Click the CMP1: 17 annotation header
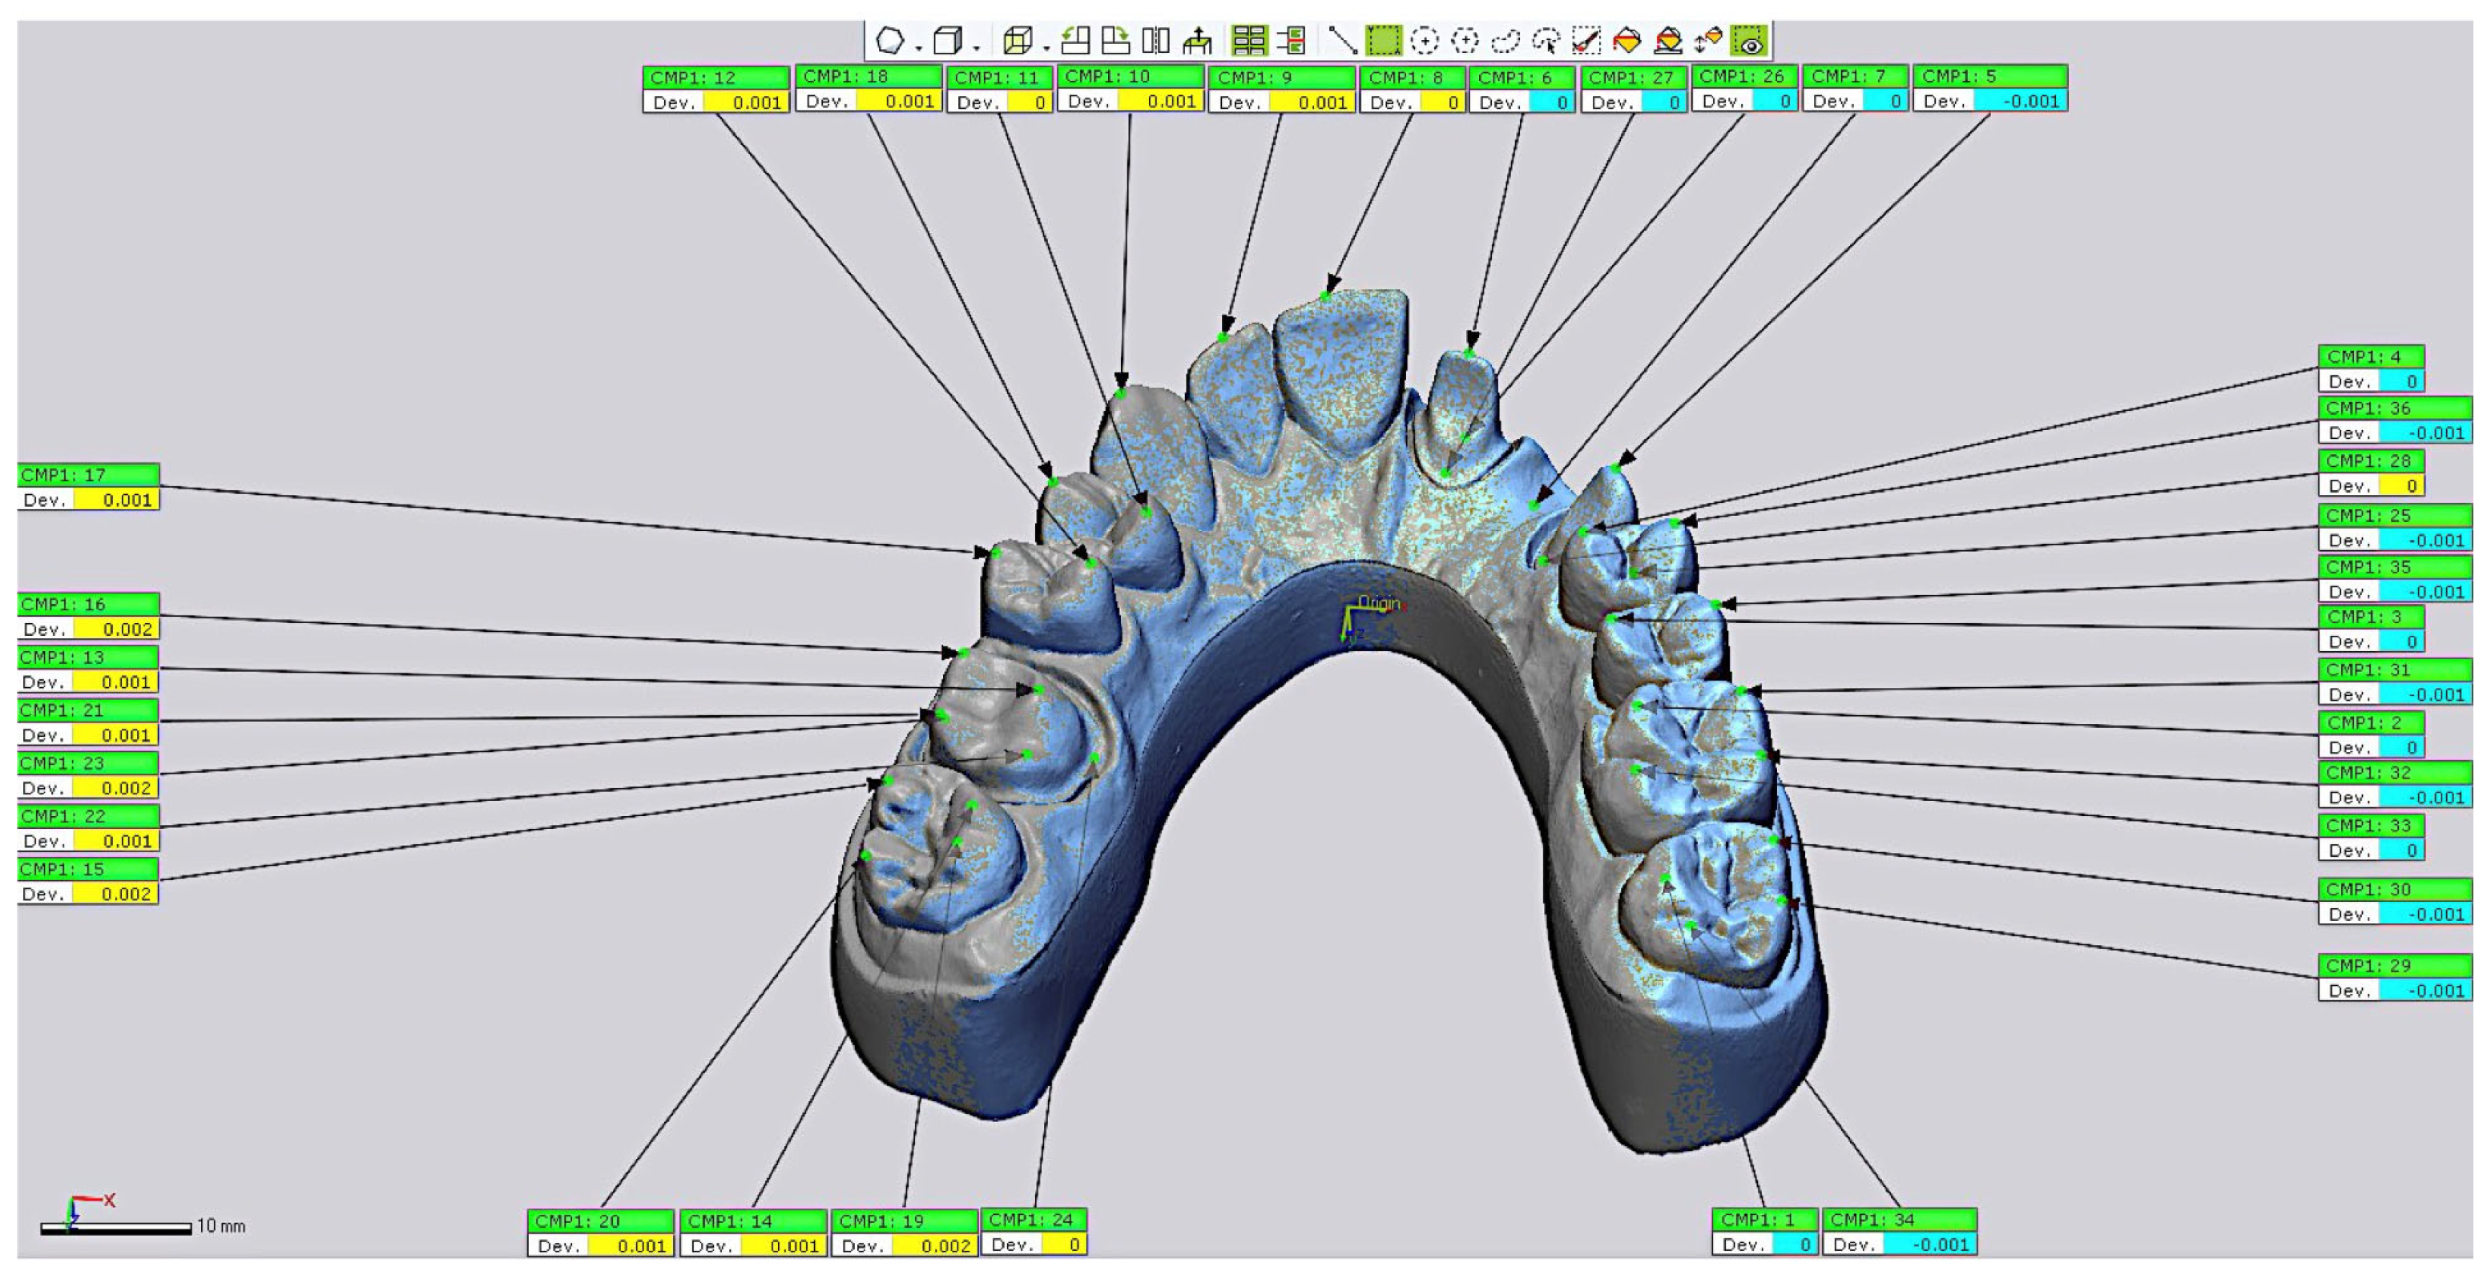2491x1275 pixels. (88, 475)
